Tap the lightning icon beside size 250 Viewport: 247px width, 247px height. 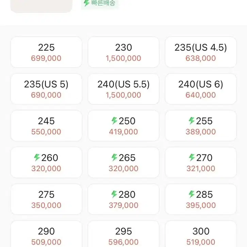point(114,121)
